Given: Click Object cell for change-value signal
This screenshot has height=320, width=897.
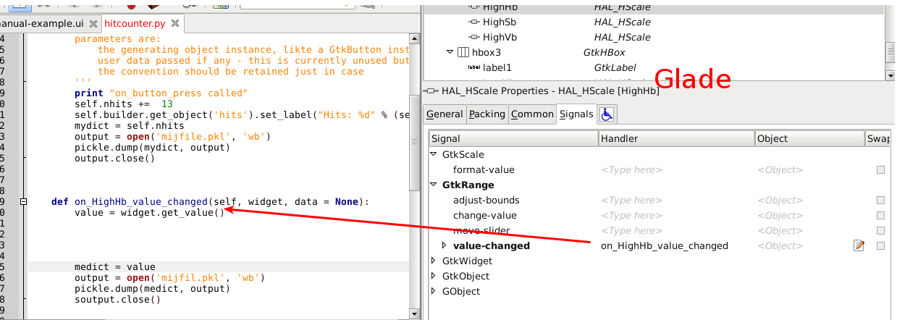Looking at the screenshot, I should [x=809, y=215].
